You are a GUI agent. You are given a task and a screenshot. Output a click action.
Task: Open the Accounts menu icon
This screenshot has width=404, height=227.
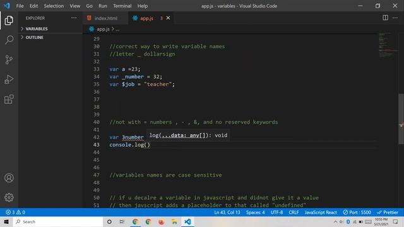pos(9,178)
